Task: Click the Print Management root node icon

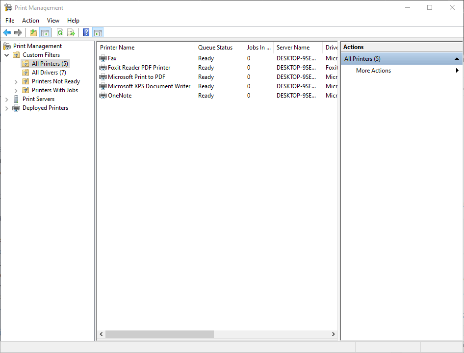Action: point(7,46)
